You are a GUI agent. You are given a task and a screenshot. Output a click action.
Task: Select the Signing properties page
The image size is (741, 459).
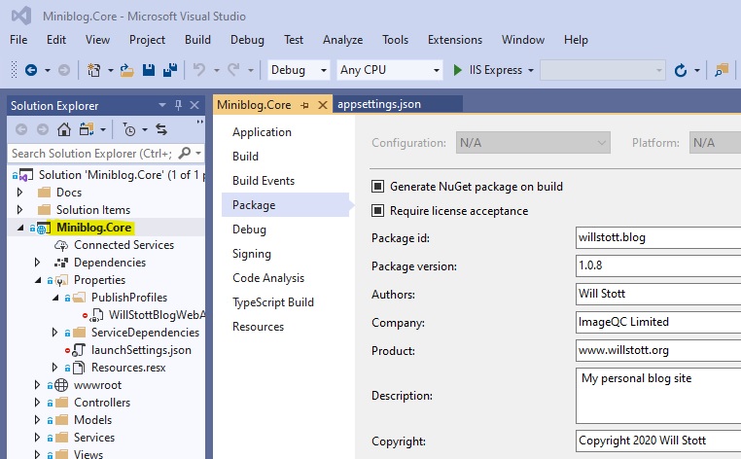(x=252, y=254)
